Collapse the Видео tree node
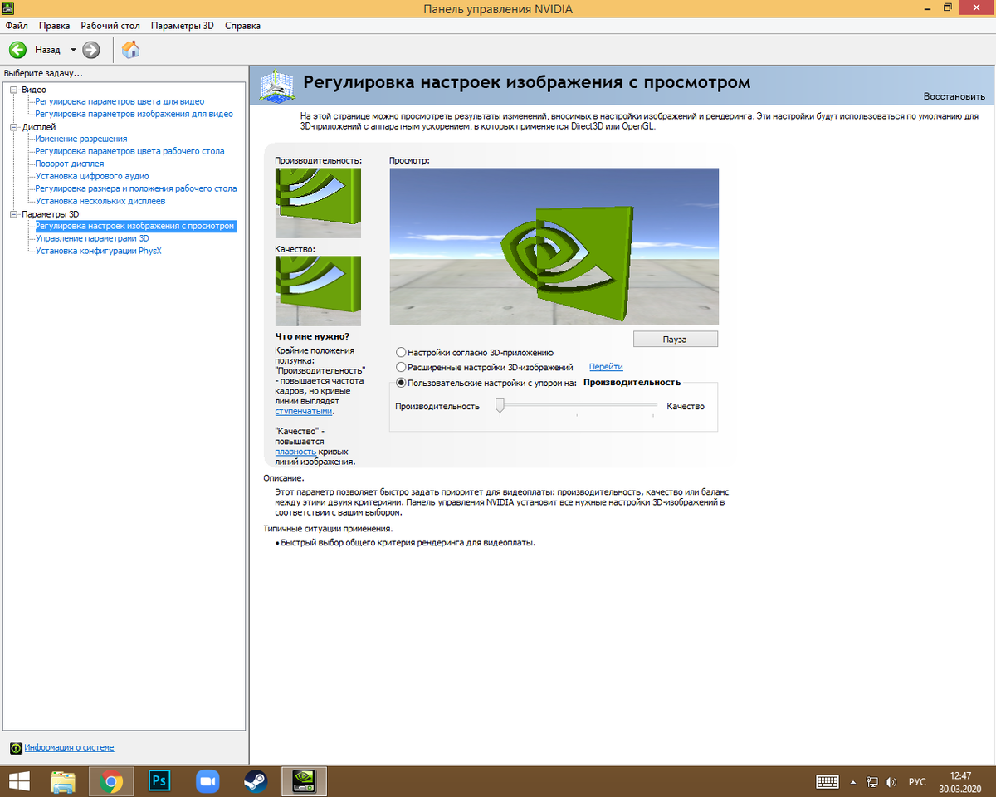The height and width of the screenshot is (797, 996). [x=13, y=90]
